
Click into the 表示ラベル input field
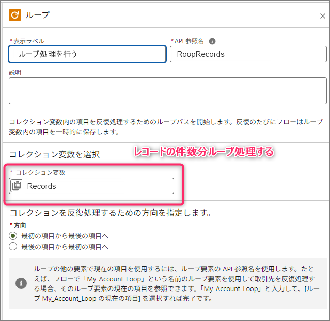88,54
